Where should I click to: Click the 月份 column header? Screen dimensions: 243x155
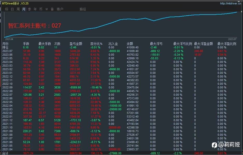click(x=5, y=44)
